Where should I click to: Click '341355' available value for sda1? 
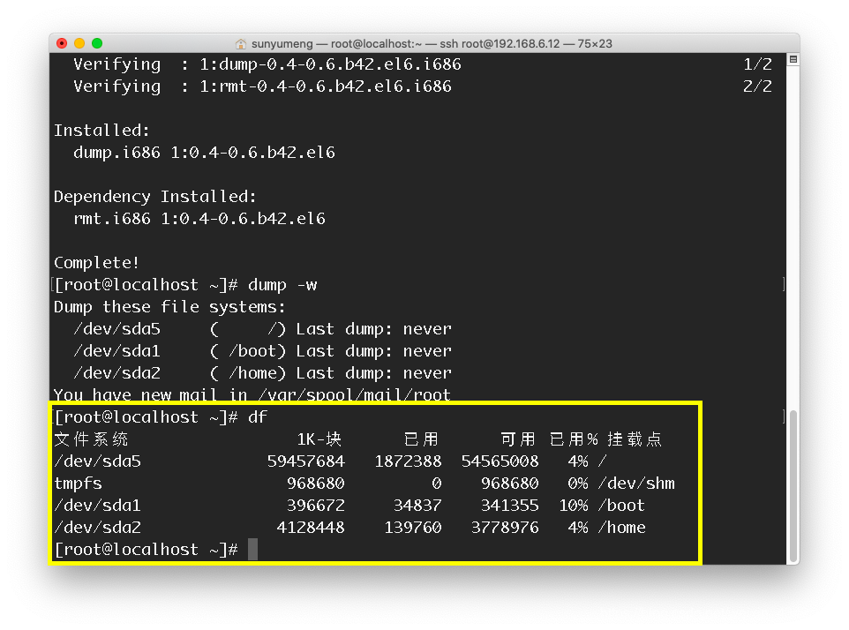[x=510, y=506]
